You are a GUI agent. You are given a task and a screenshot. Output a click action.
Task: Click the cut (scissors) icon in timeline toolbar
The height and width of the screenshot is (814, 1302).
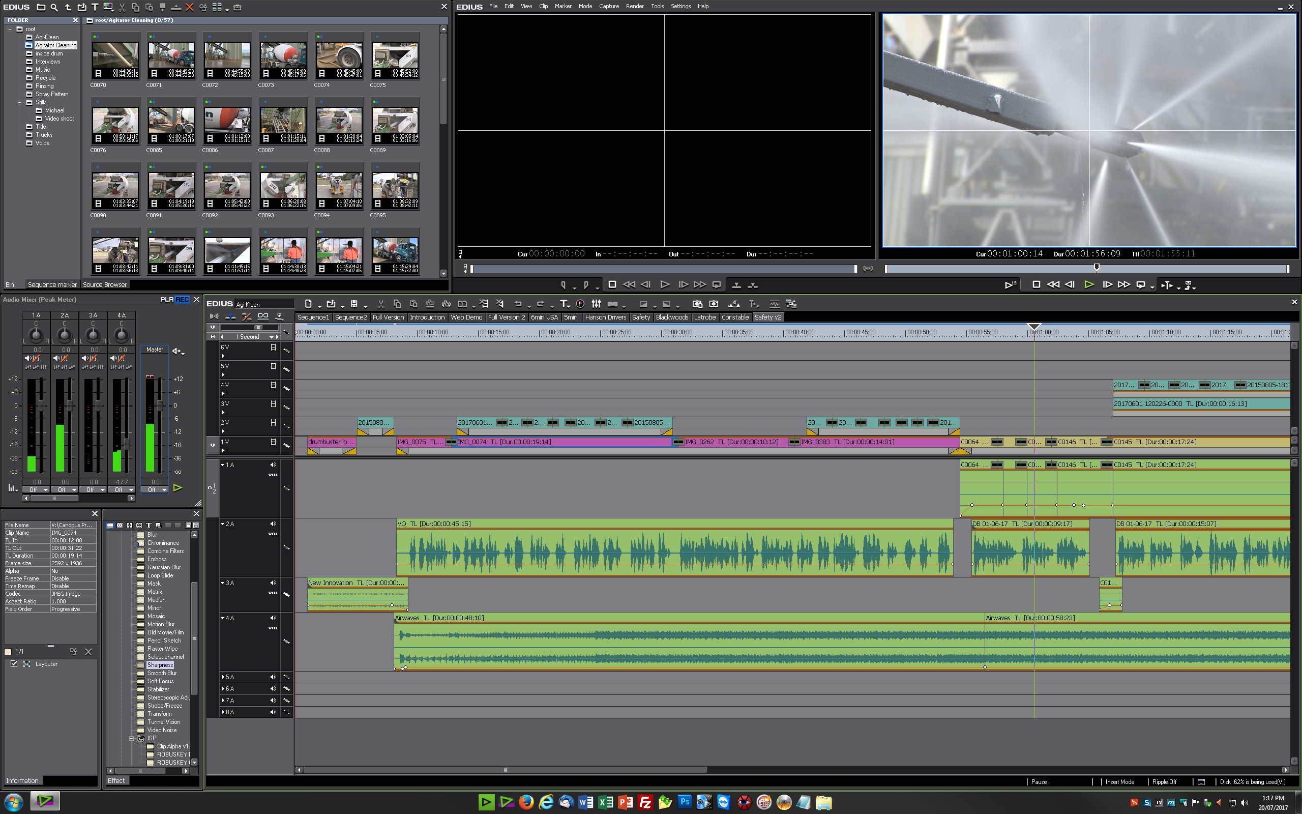(380, 304)
